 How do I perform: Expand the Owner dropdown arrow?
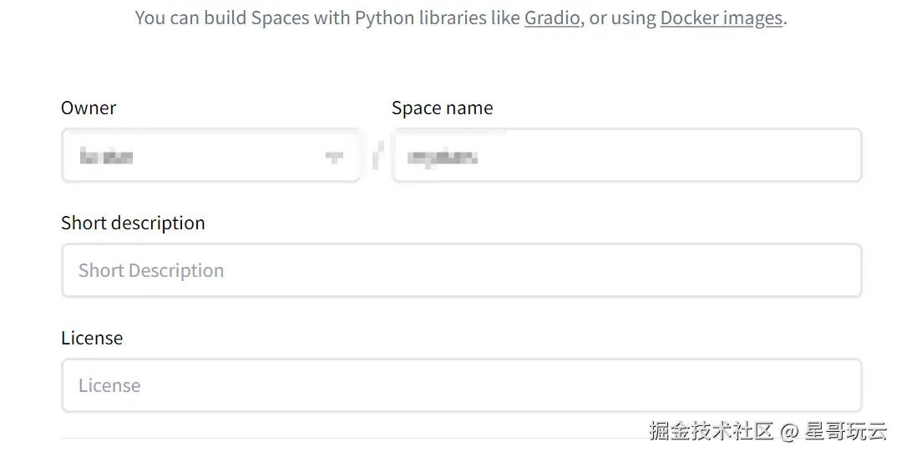[x=334, y=156]
